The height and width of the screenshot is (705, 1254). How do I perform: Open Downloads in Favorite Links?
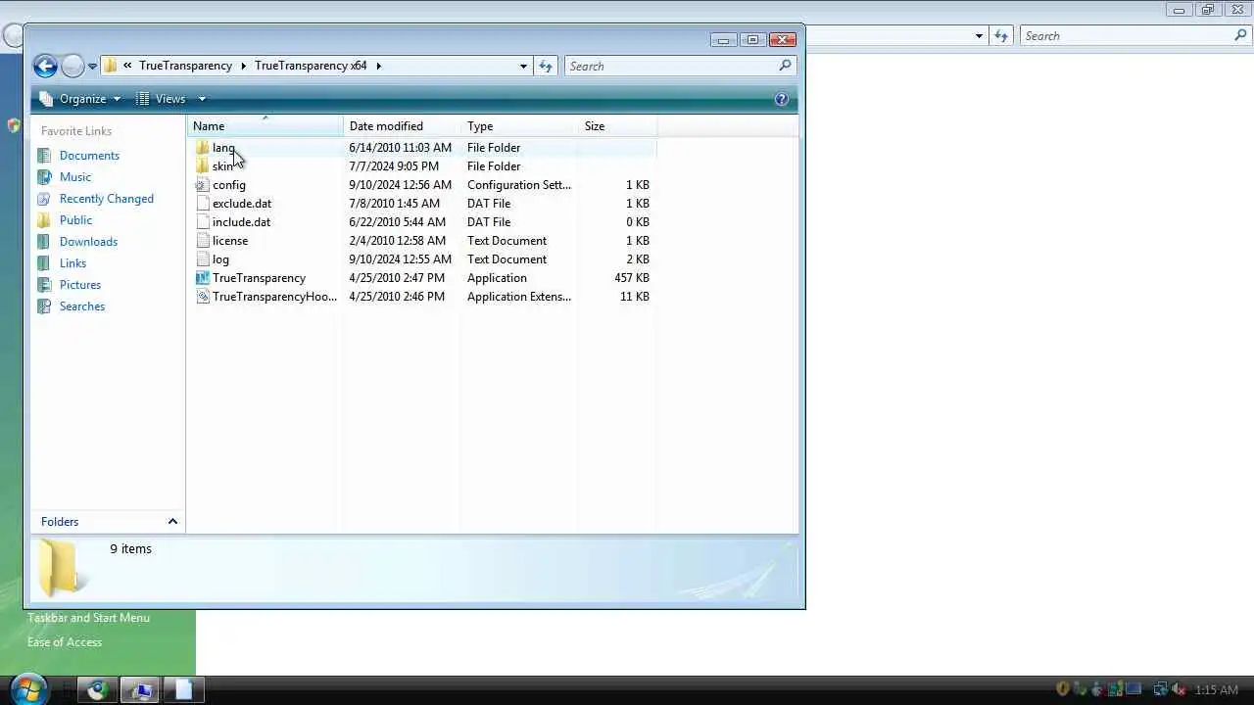coord(88,242)
